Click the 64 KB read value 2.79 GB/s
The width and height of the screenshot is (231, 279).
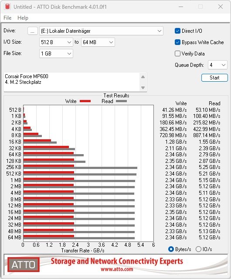pyautogui.click(x=210, y=155)
